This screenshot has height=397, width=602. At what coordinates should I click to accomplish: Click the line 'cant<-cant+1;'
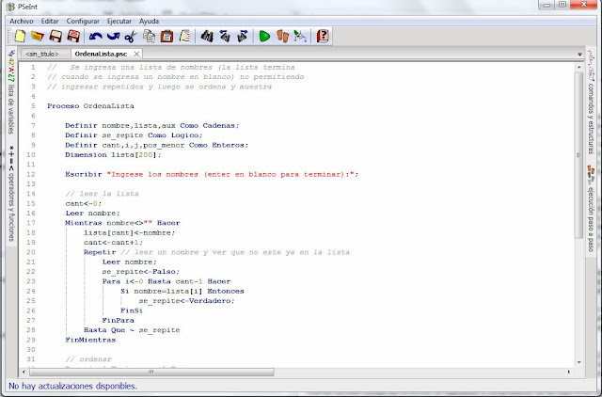point(113,243)
